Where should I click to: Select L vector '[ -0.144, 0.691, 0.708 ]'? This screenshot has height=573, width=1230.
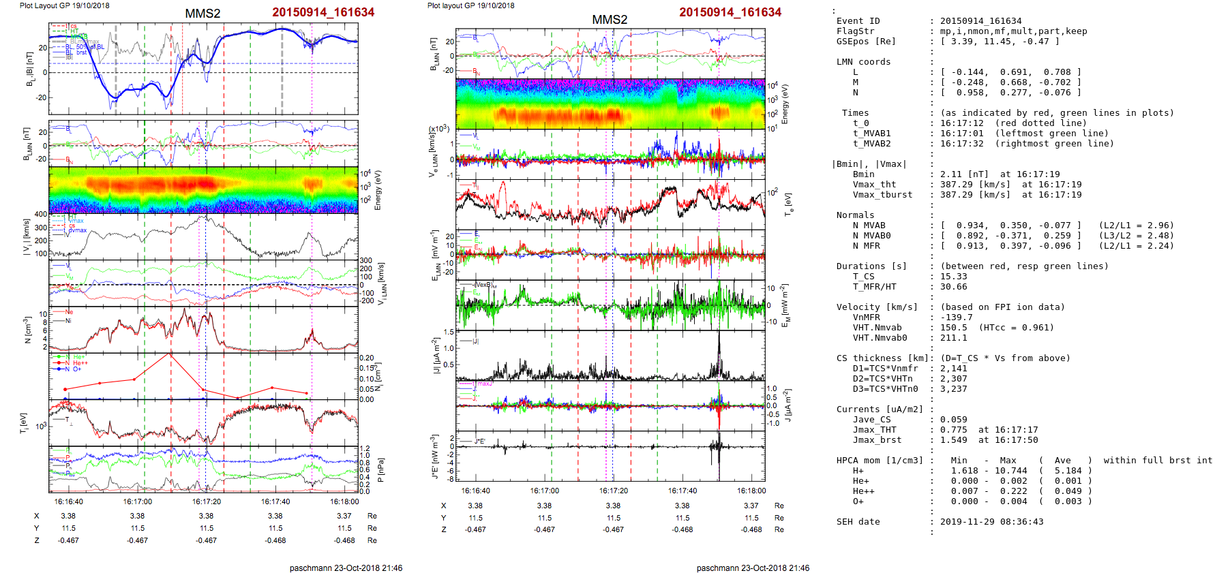click(x=1011, y=72)
